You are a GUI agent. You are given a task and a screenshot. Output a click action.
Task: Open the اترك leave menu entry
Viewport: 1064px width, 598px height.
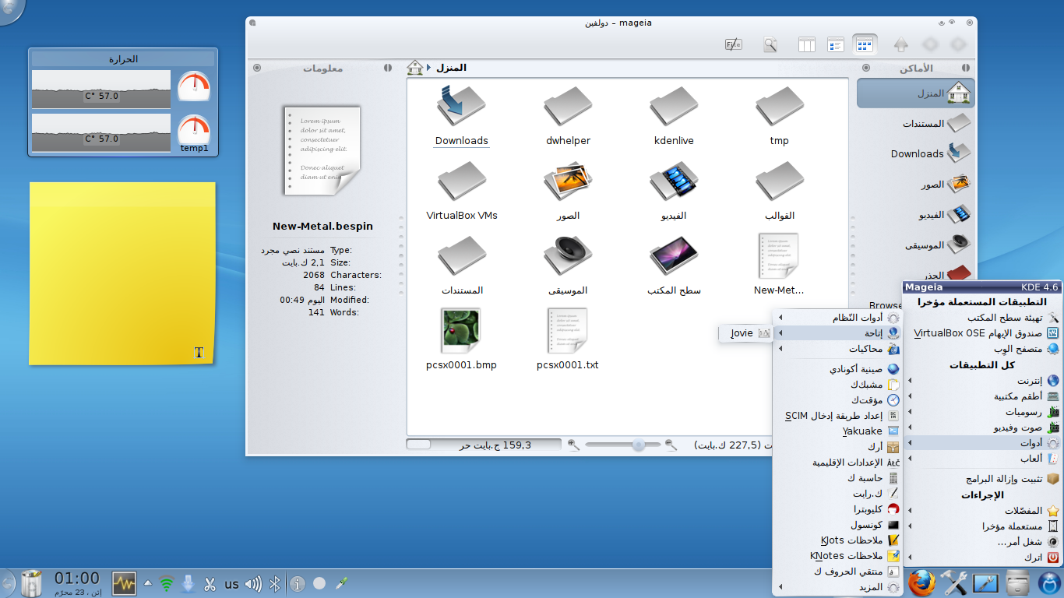[x=983, y=558]
